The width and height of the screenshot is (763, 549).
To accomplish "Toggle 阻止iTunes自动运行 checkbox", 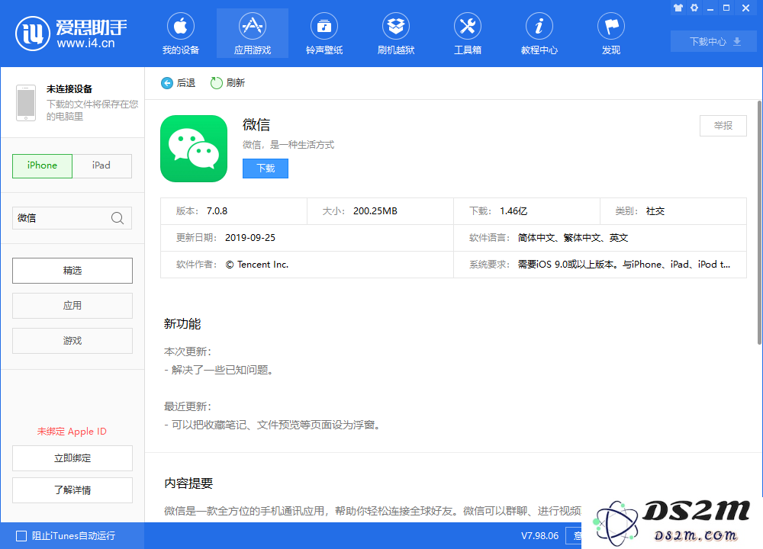I will tap(21, 536).
